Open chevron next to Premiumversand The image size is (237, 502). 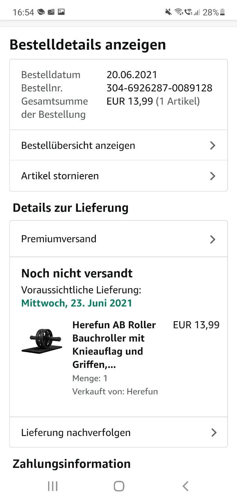click(x=212, y=239)
